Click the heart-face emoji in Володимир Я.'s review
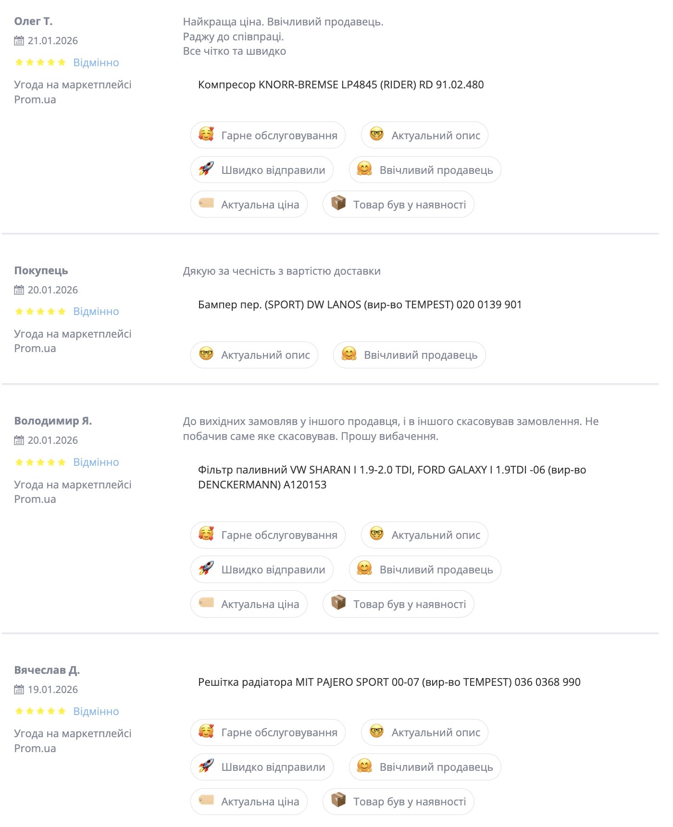This screenshot has height=827, width=673. coord(206,534)
